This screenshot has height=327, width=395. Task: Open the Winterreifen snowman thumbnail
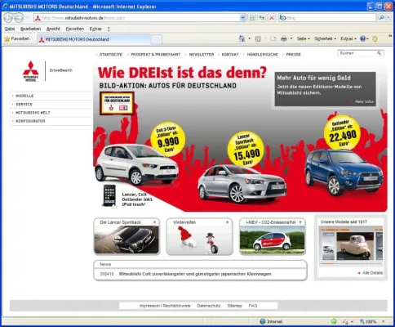(x=200, y=240)
